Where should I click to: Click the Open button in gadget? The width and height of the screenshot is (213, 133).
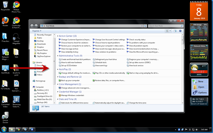click(x=200, y=87)
